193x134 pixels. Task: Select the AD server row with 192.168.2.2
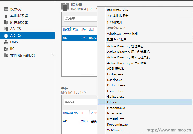[79, 38]
